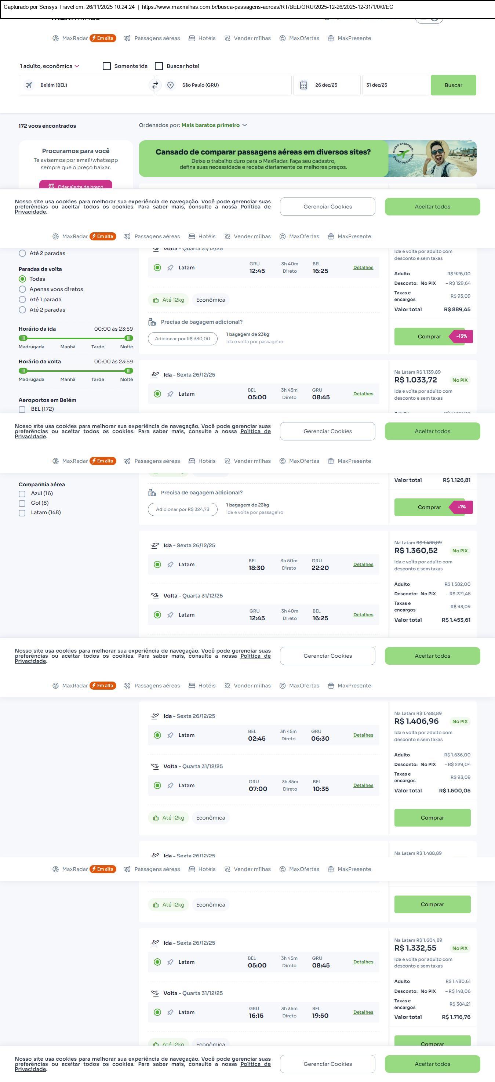Image resolution: width=495 pixels, height=1082 pixels.
Task: Open the 1 adulto, econômica passenger dropdown
Action: [x=50, y=66]
